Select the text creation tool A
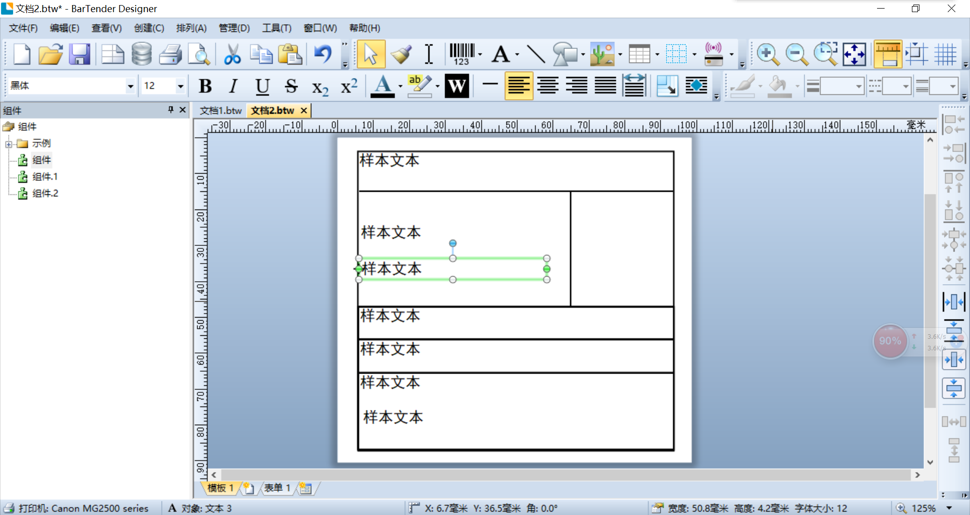The height and width of the screenshot is (515, 970). click(501, 54)
